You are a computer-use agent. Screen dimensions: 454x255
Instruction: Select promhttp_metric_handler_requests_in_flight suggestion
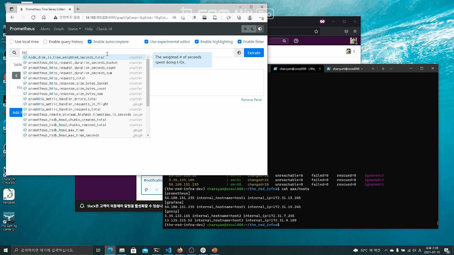click(x=84, y=104)
